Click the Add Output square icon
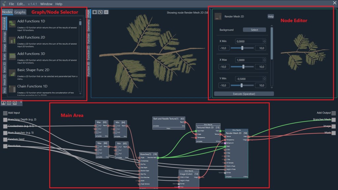 click(334, 113)
